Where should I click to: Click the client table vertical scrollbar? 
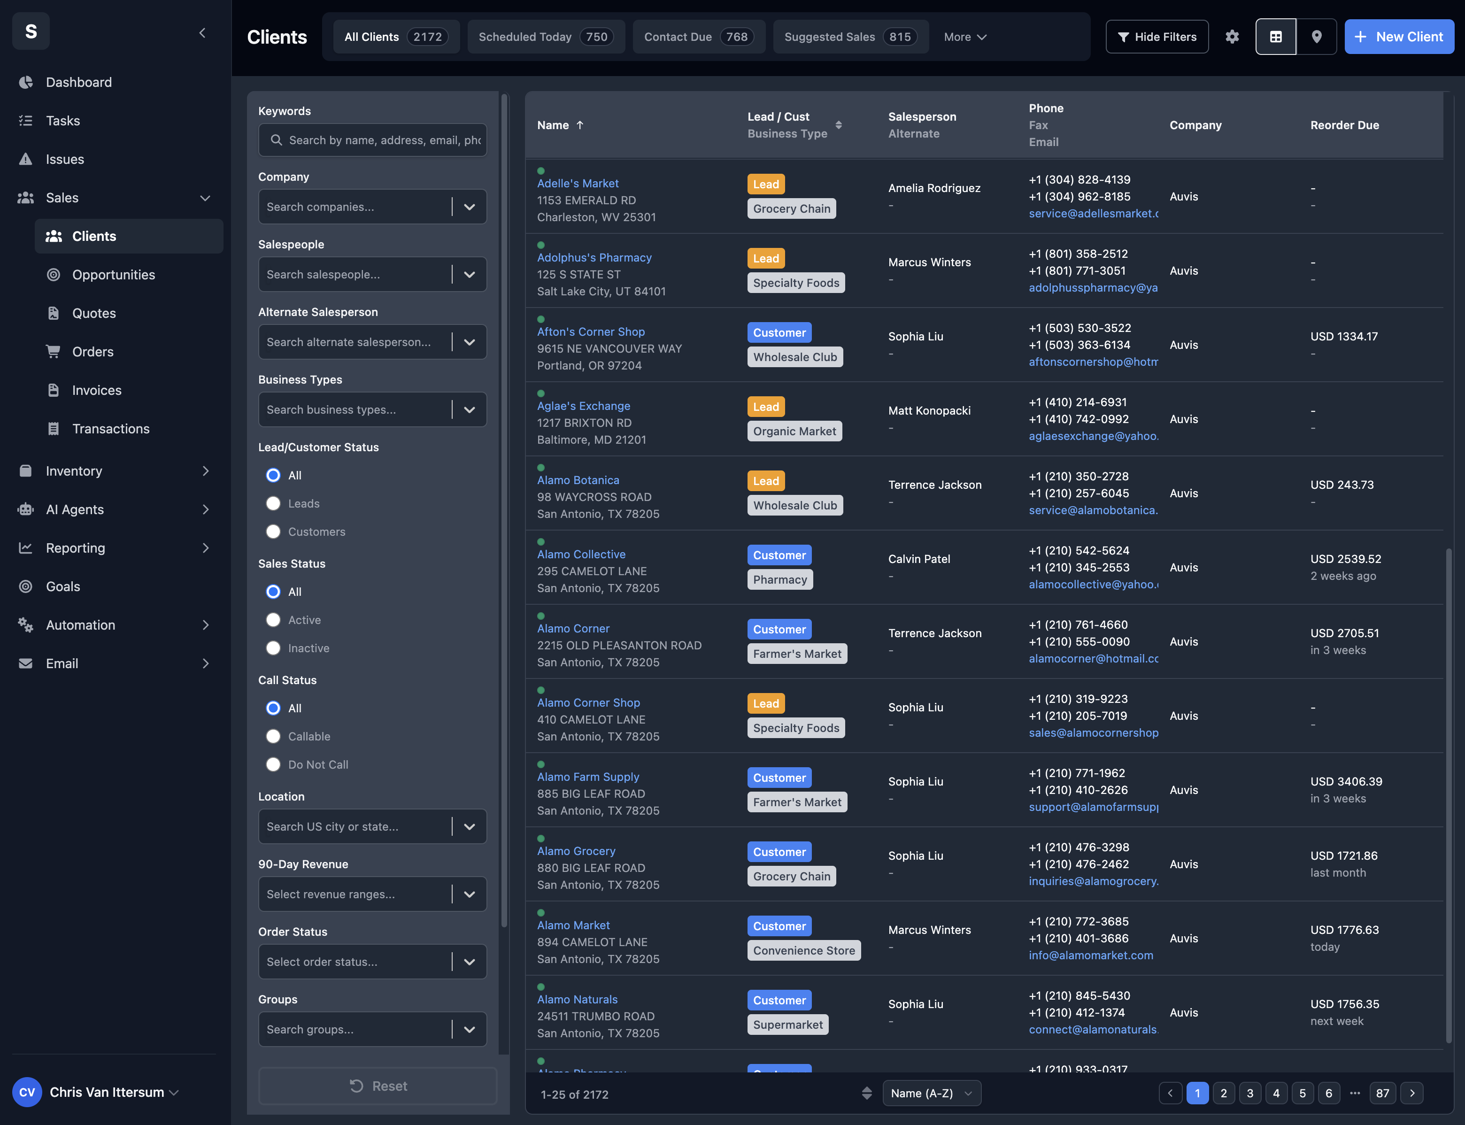[x=1448, y=795]
